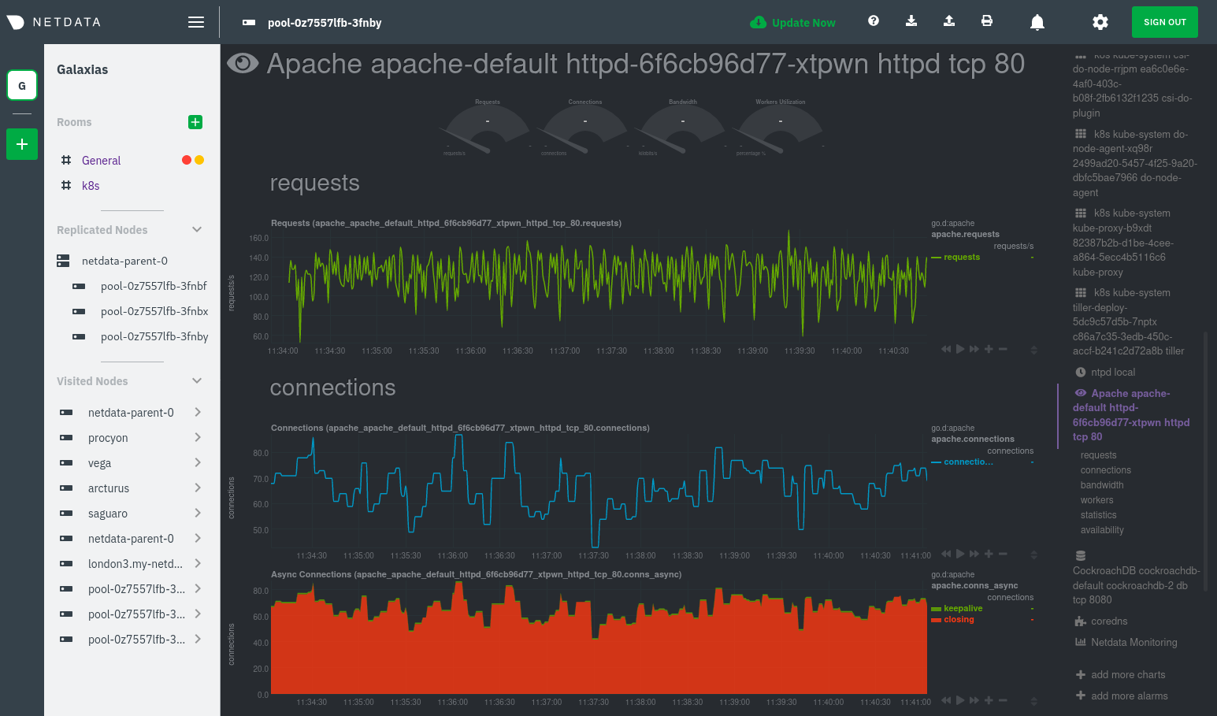The height and width of the screenshot is (716, 1217).
Task: Jump to bandwidth submenu item
Action: click(x=1102, y=485)
